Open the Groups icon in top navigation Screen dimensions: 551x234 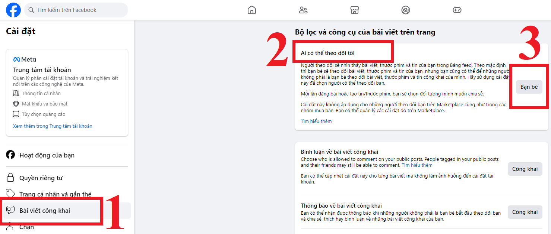406,10
